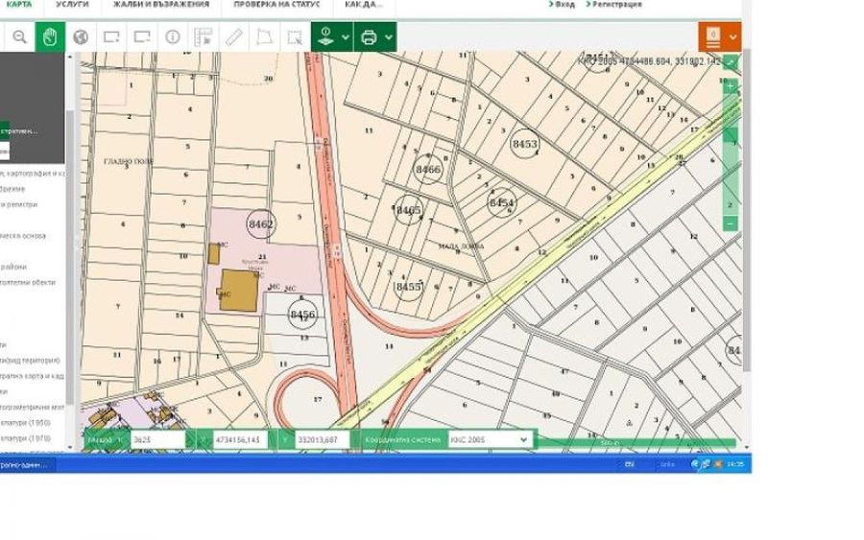
Task: Open the orange cart menu arrow
Action: (733, 37)
